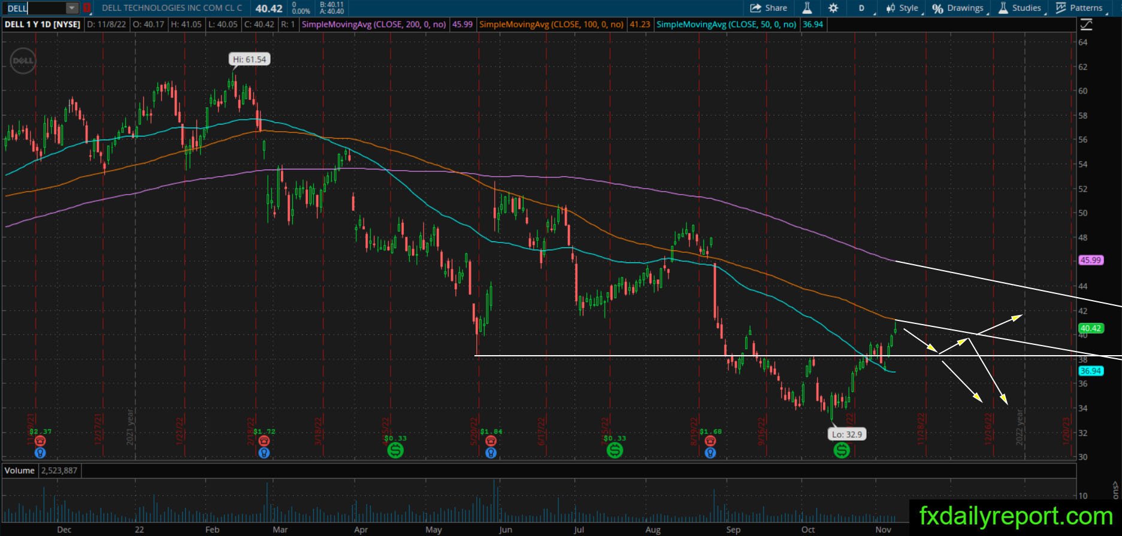1122x536 pixels.
Task: Click the May label on the time axis
Action: [x=434, y=529]
